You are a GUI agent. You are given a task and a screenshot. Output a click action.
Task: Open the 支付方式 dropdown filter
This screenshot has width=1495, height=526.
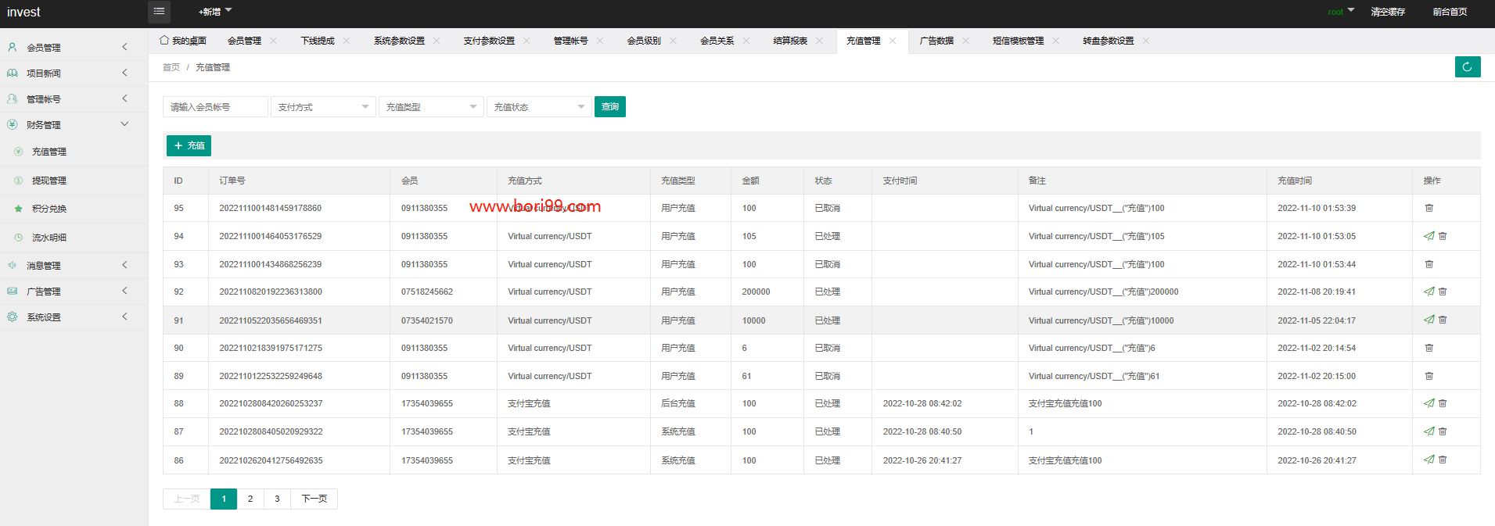(323, 107)
